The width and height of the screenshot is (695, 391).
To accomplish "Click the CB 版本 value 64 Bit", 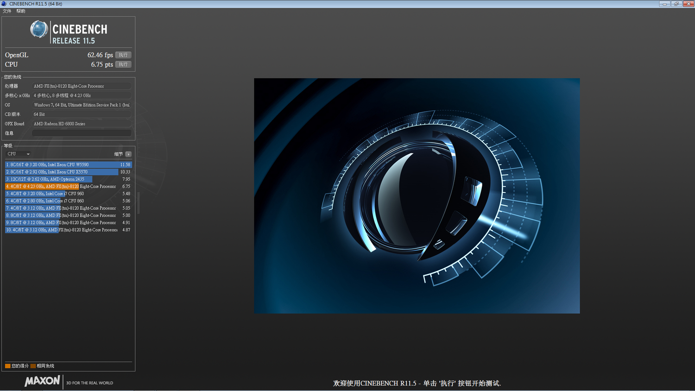I will pyautogui.click(x=82, y=114).
